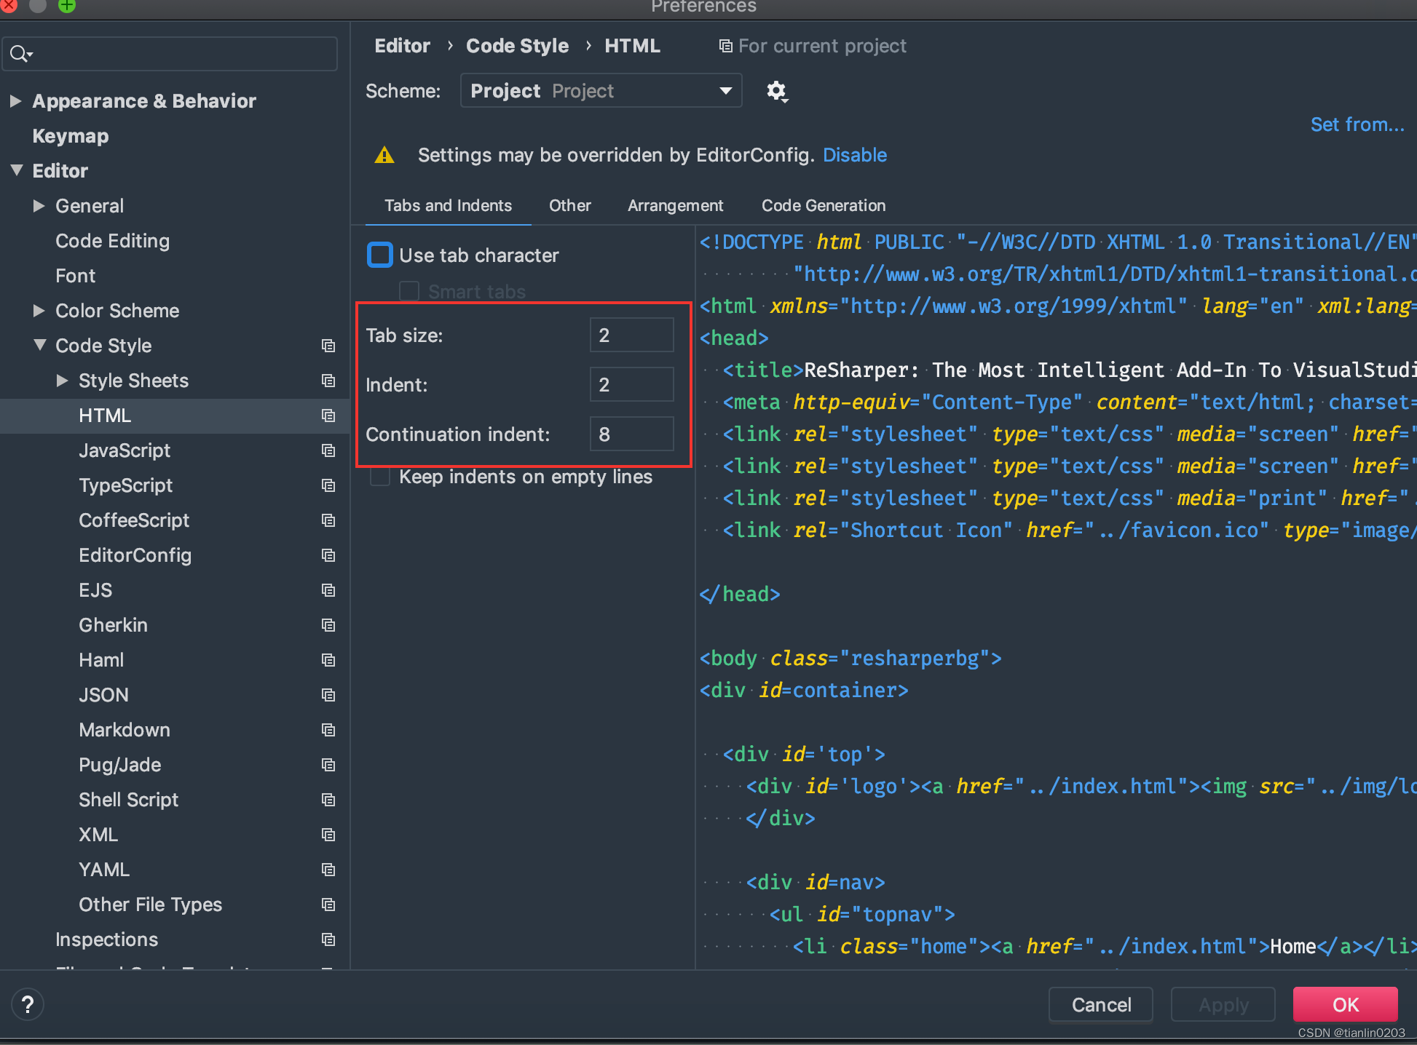The height and width of the screenshot is (1045, 1417).
Task: Click the HTML copy scheme icon
Action: click(x=330, y=416)
